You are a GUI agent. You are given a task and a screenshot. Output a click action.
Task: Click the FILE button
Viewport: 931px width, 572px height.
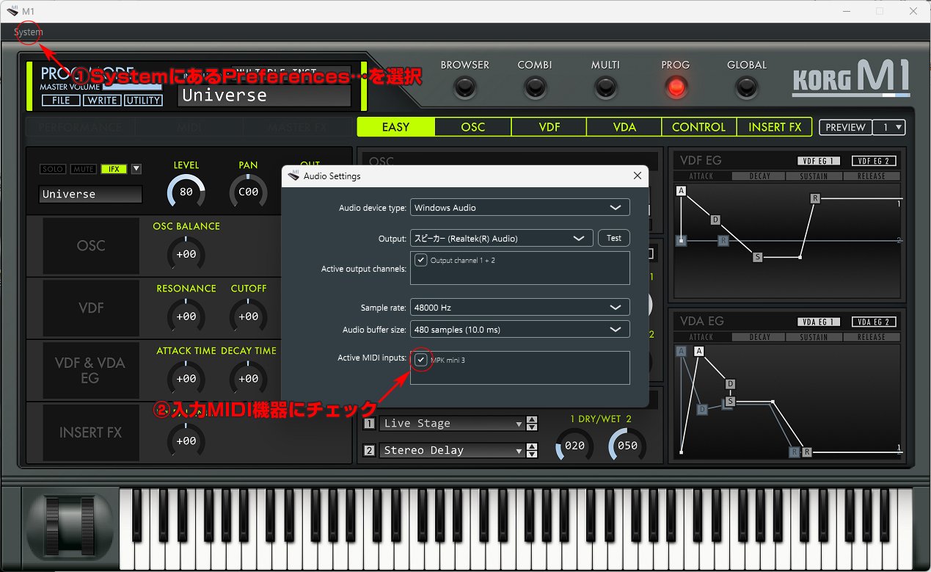point(61,100)
